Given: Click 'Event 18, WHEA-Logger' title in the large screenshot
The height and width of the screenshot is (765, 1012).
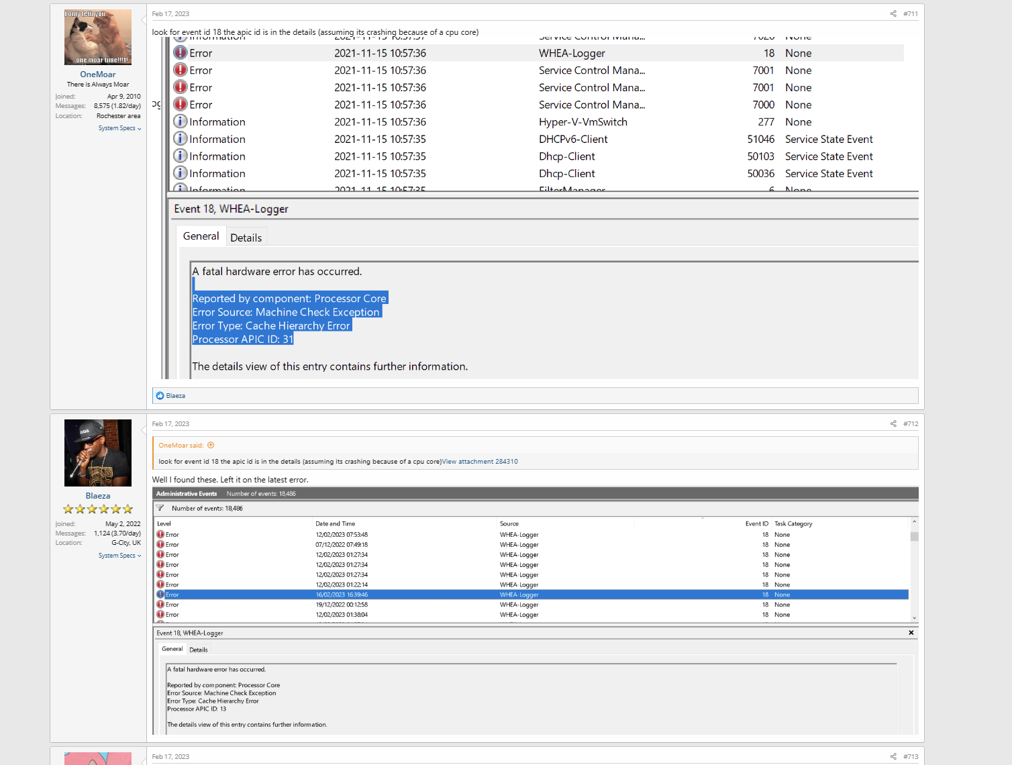Looking at the screenshot, I should [x=231, y=209].
